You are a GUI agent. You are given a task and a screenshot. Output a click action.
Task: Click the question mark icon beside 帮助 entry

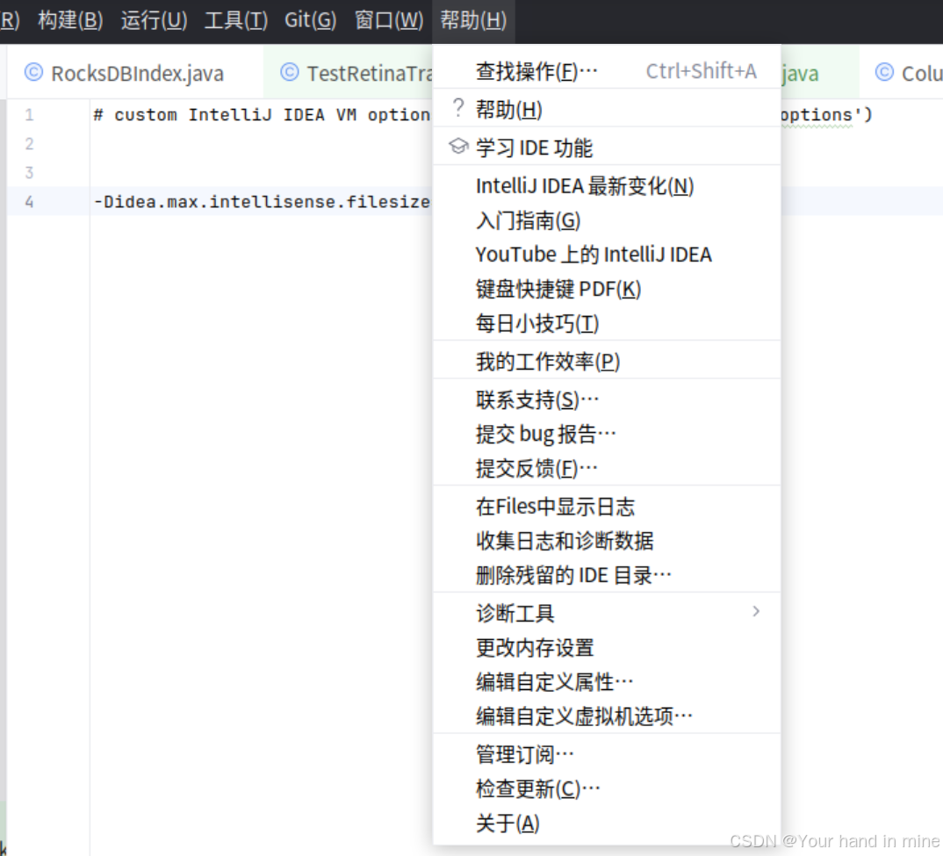pos(457,110)
